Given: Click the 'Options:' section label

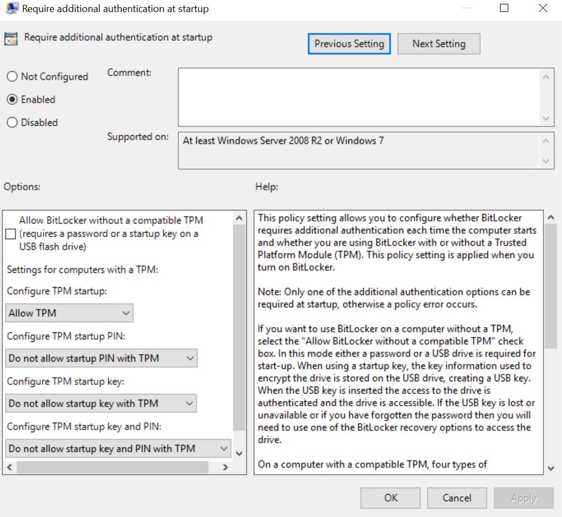Looking at the screenshot, I should click(22, 187).
